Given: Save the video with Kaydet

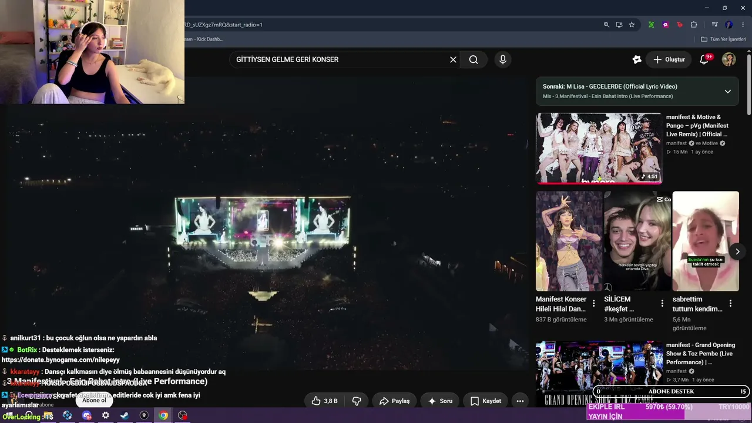Looking at the screenshot, I should pyautogui.click(x=486, y=401).
